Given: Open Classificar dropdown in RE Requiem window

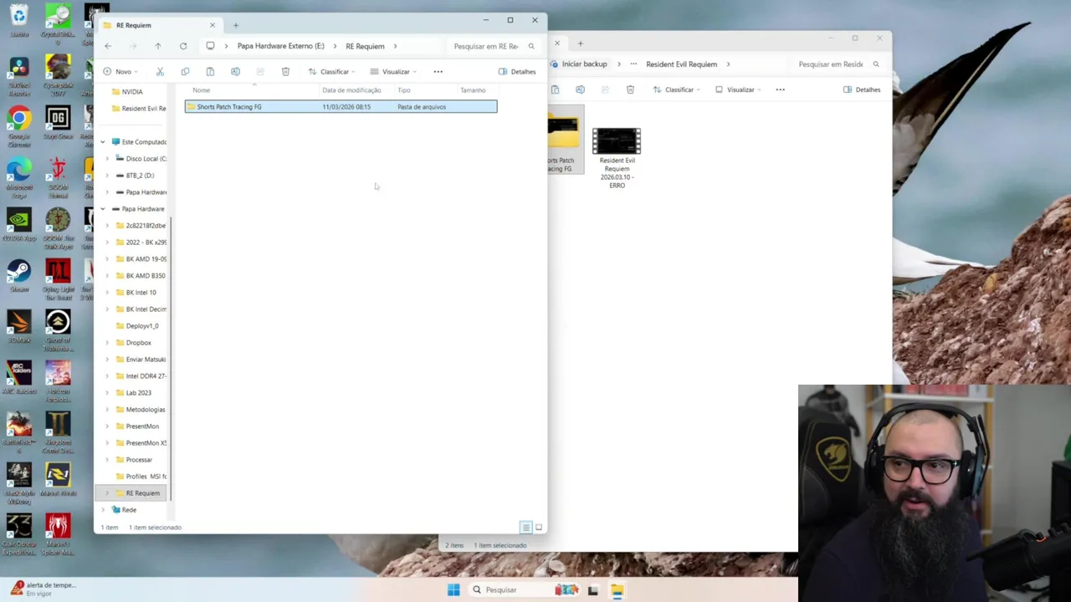Looking at the screenshot, I should coord(332,71).
